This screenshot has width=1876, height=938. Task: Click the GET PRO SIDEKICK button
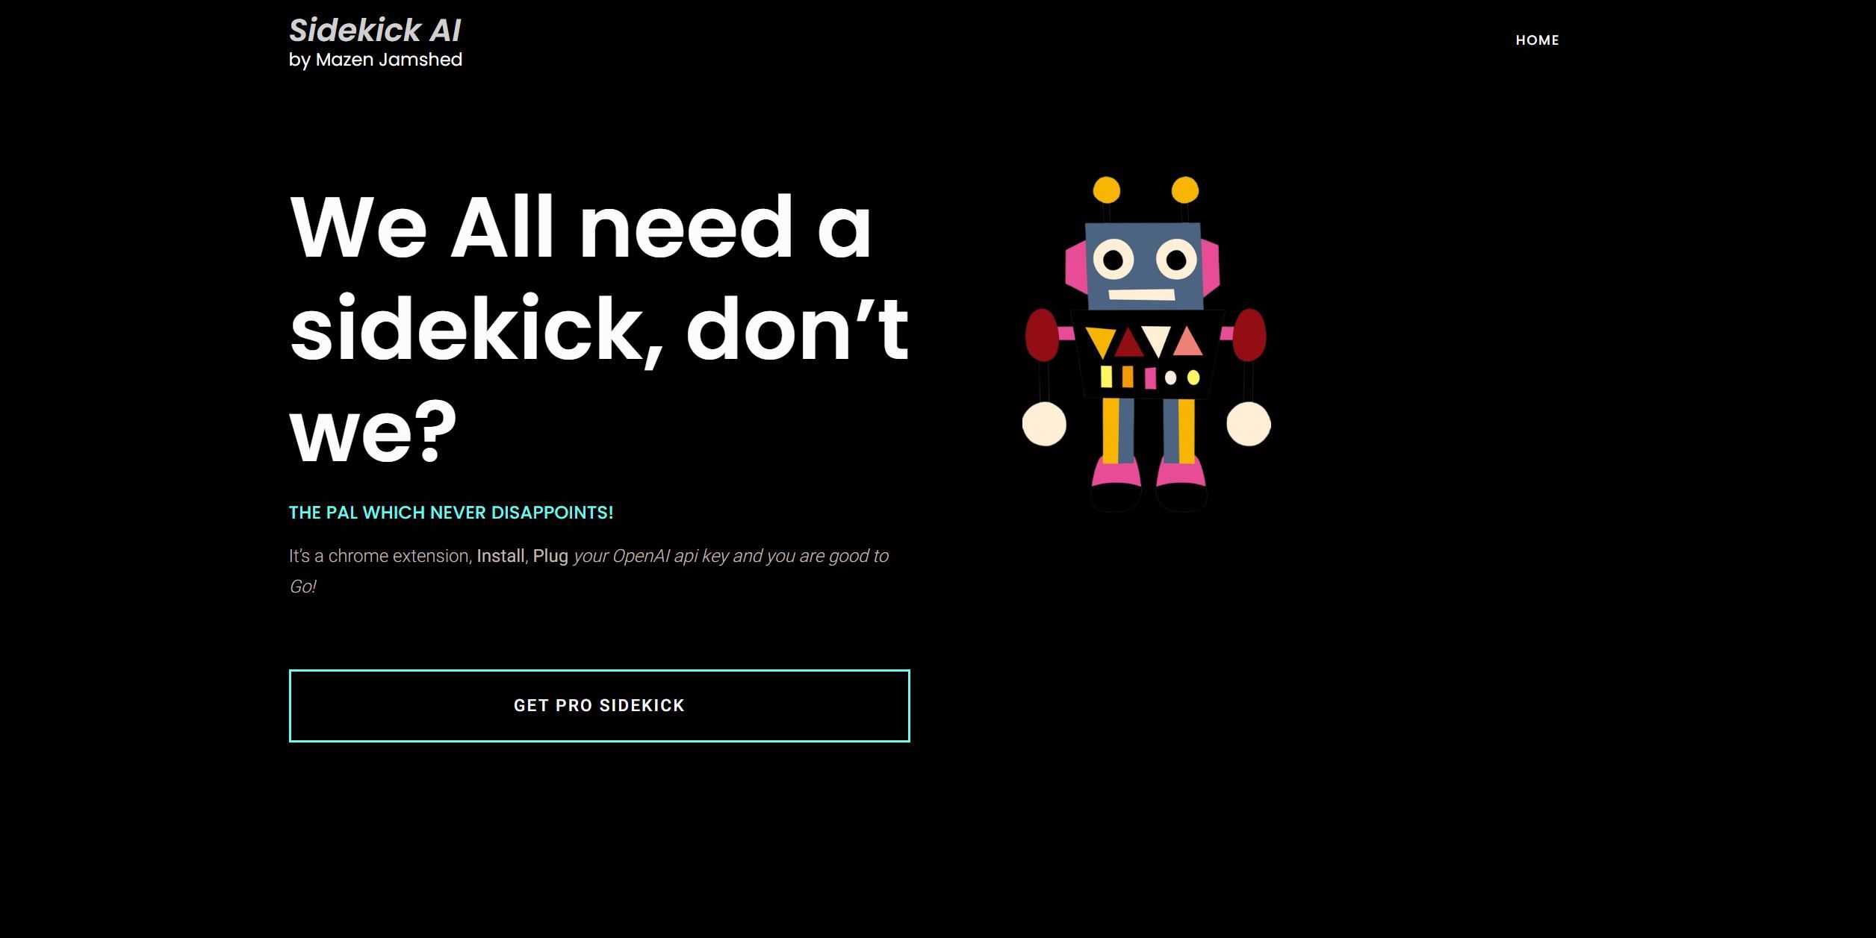599,704
